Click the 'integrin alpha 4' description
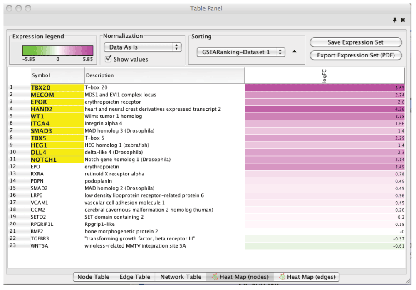The height and width of the screenshot is (290, 416). 103,124
